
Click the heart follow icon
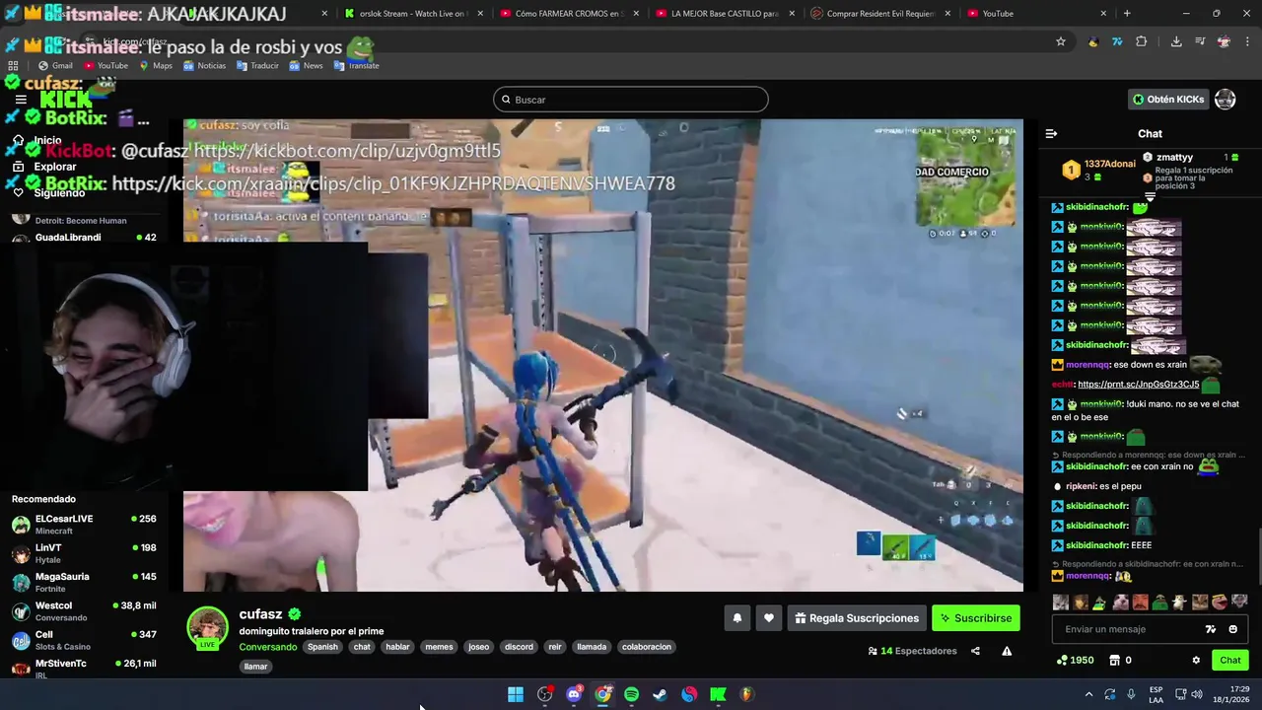click(x=769, y=618)
